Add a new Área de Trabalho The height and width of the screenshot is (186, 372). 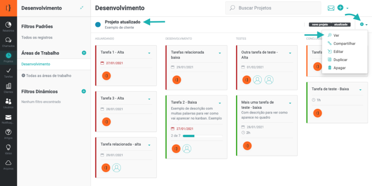point(84,53)
